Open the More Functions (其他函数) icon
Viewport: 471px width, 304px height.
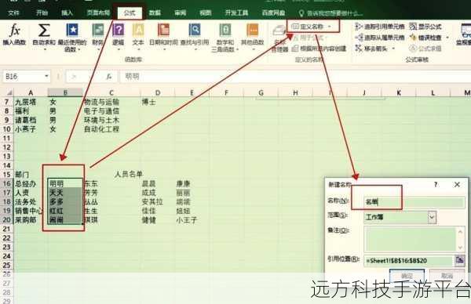click(x=252, y=30)
